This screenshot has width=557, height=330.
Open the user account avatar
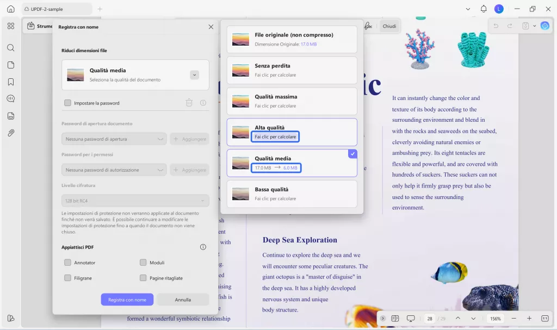tap(499, 9)
